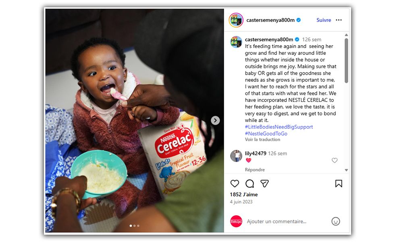
Task: Open the #NestleGoodToGo hashtag link
Action: 266,134
